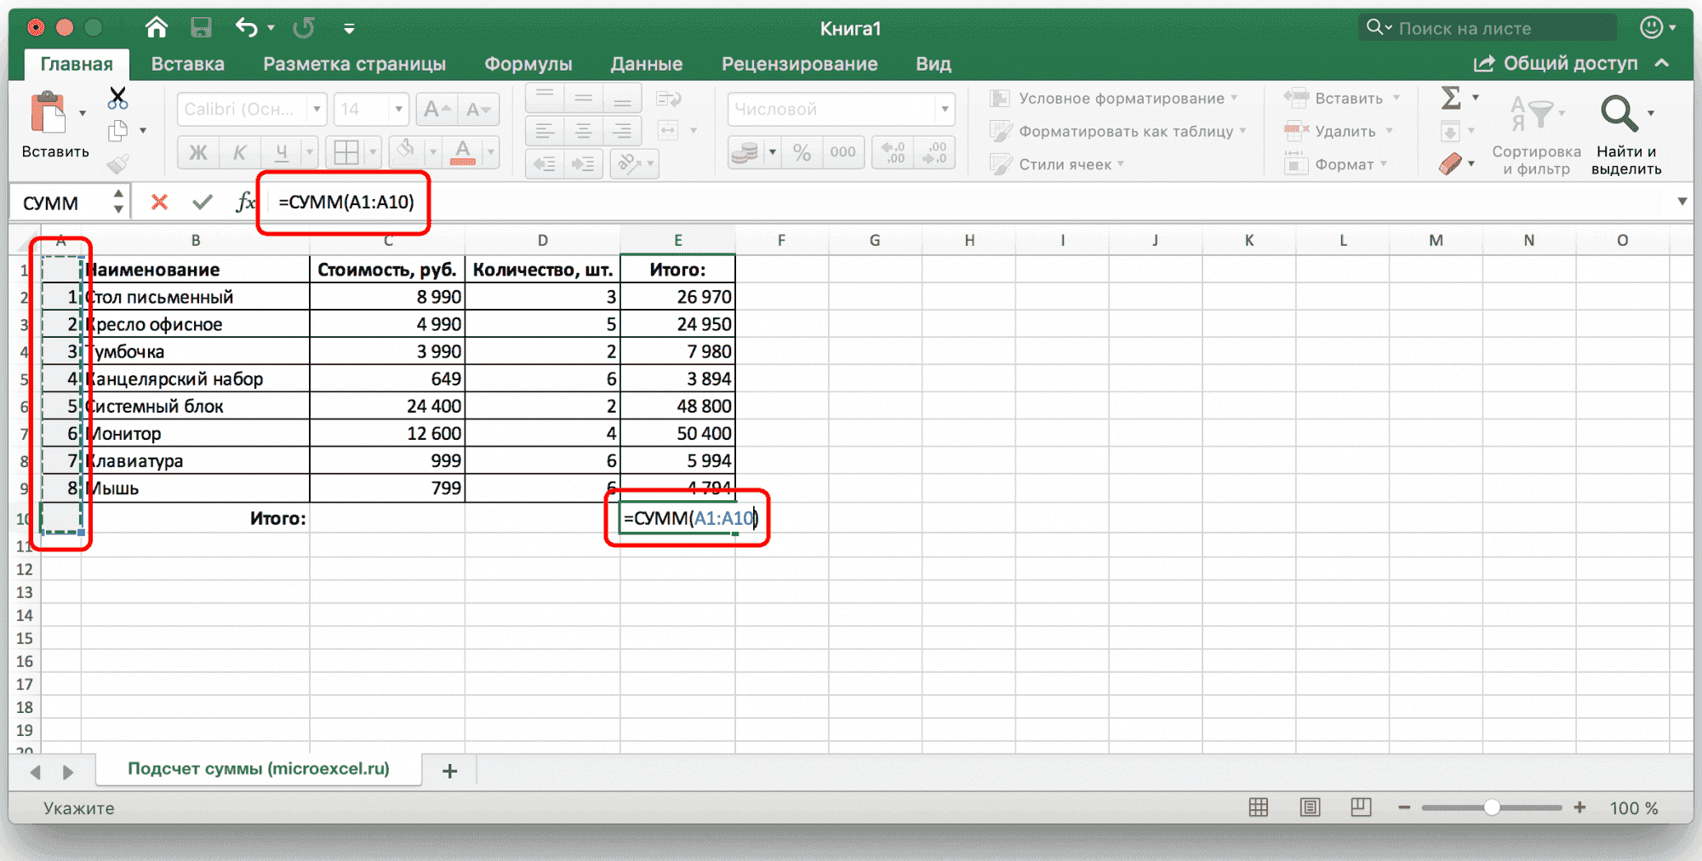Open the Формулы ribbon tab

point(528,64)
